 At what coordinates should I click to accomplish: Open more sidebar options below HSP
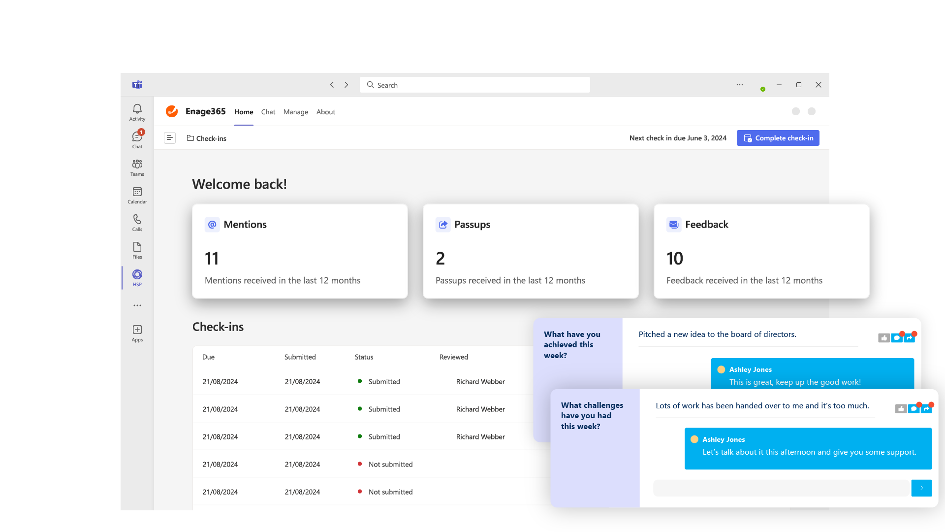click(137, 305)
